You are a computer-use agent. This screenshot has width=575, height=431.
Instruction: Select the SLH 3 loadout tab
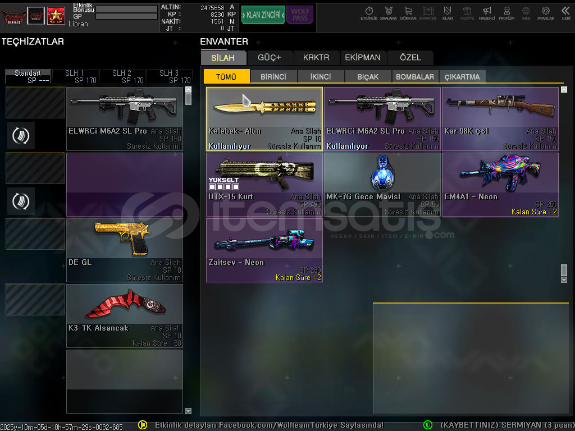click(170, 76)
